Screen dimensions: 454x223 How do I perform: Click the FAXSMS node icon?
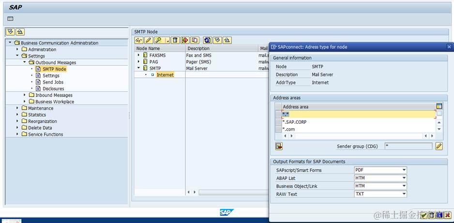(145, 55)
